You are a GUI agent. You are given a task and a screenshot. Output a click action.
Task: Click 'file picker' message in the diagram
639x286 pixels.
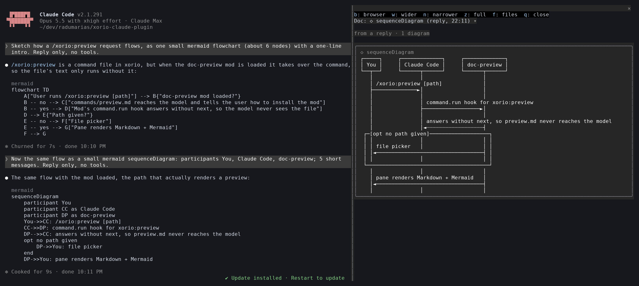tap(393, 146)
